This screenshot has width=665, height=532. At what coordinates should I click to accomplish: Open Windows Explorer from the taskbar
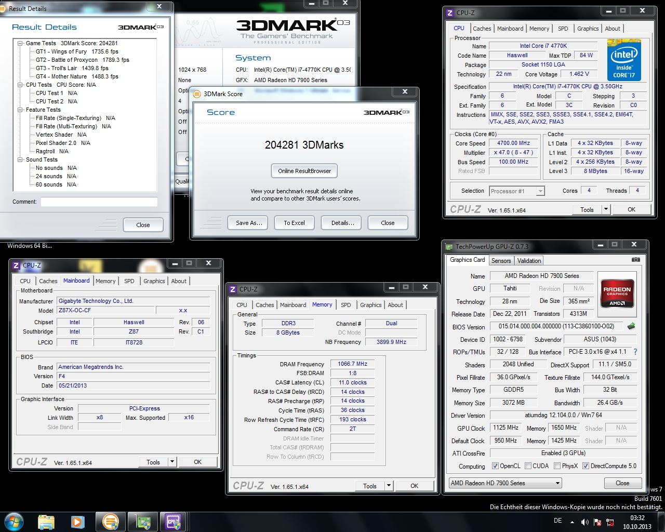(x=46, y=521)
